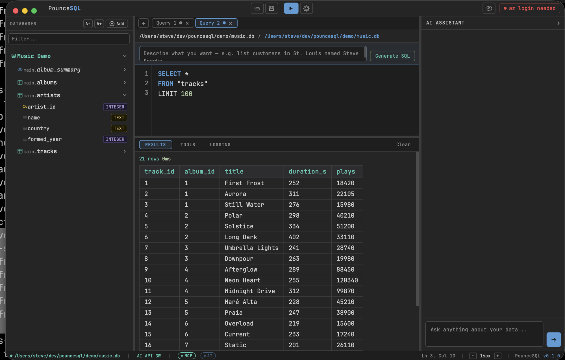This screenshot has width=565, height=360.
Task: Click the results vertical scrollbar
Action: tap(417, 229)
